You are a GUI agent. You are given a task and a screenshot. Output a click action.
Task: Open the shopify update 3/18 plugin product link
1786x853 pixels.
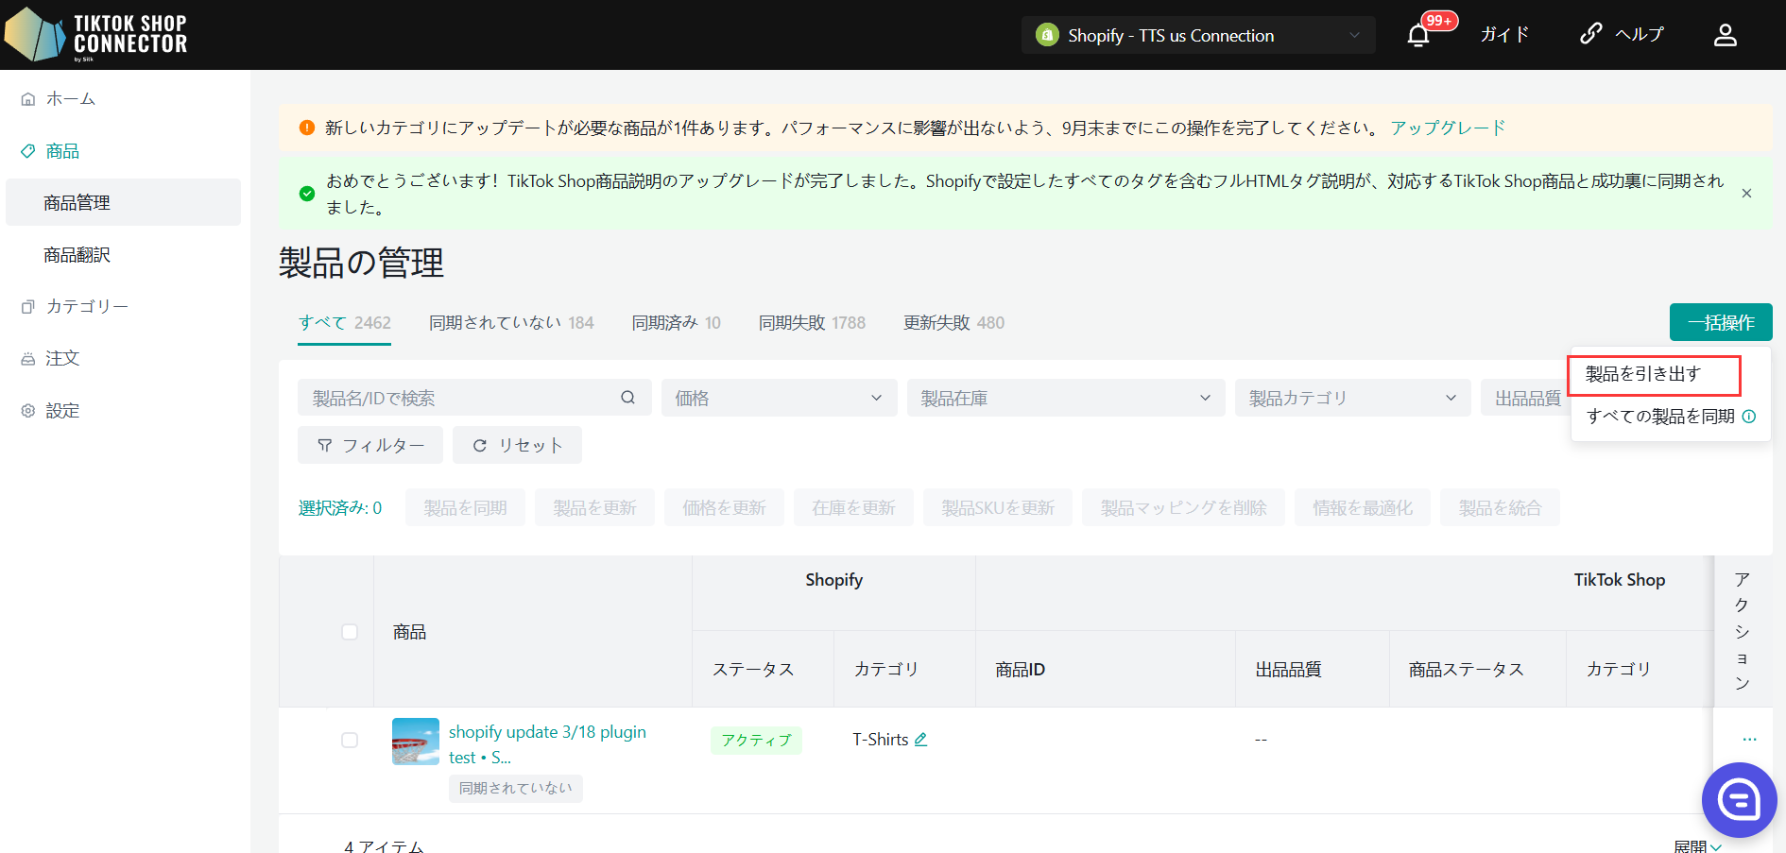547,744
